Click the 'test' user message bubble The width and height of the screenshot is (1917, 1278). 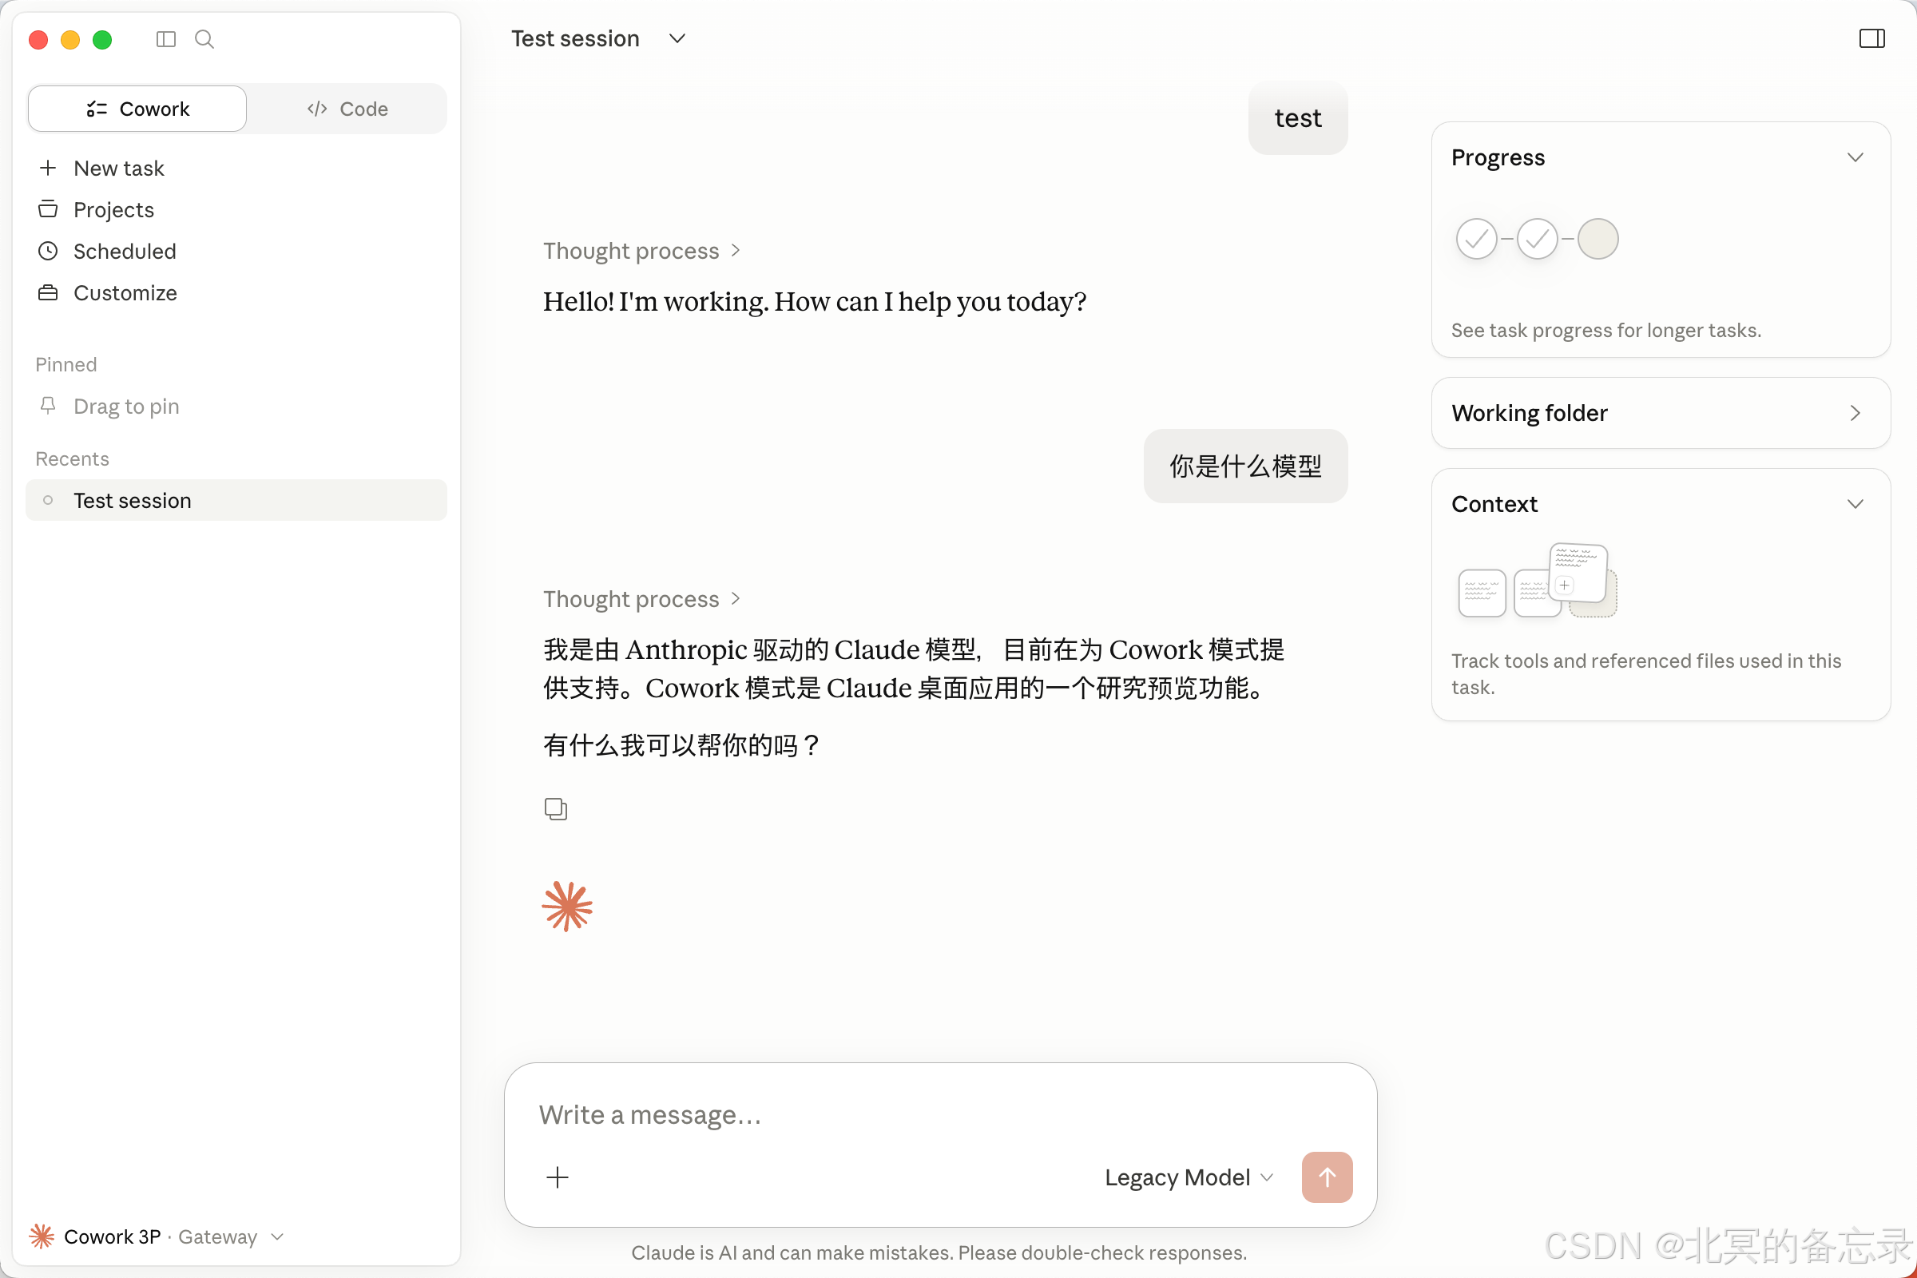pyautogui.click(x=1297, y=118)
